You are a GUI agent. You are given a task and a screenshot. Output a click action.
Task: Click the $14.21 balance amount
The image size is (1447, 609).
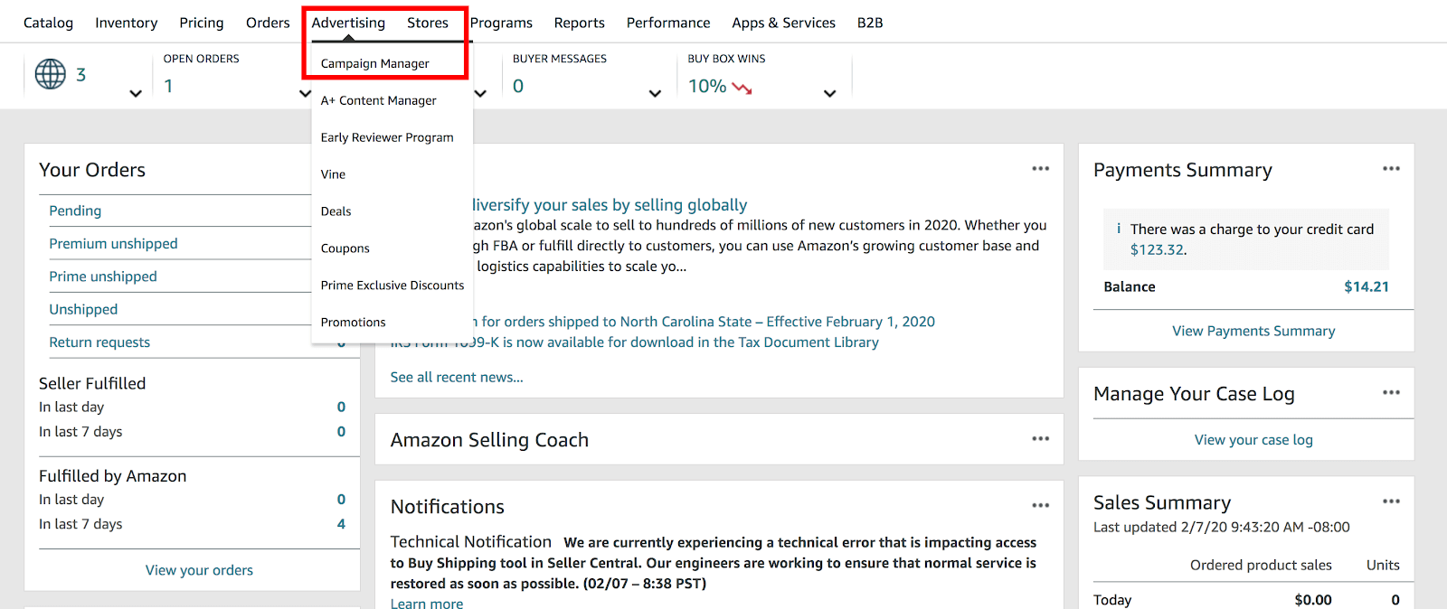pyautogui.click(x=1367, y=286)
